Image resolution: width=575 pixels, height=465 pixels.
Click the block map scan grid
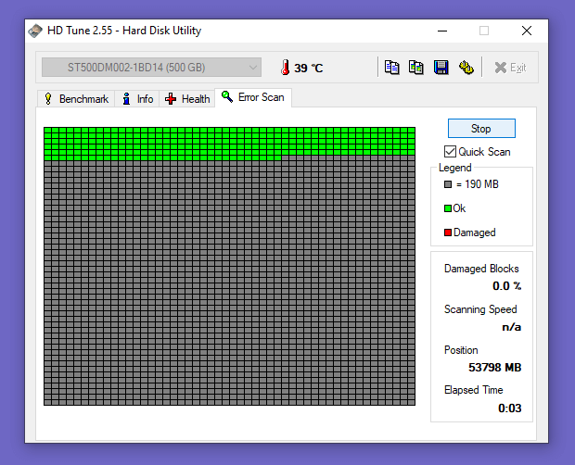point(230,266)
